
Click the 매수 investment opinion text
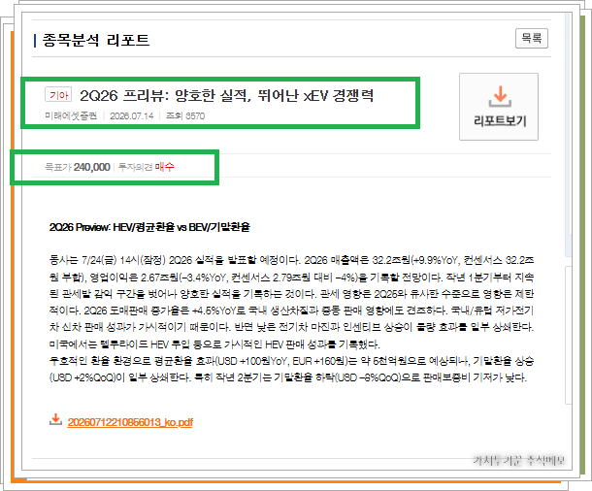(x=165, y=167)
